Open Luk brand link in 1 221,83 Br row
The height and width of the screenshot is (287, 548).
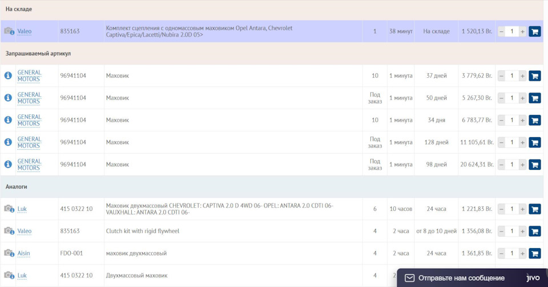tap(22, 209)
